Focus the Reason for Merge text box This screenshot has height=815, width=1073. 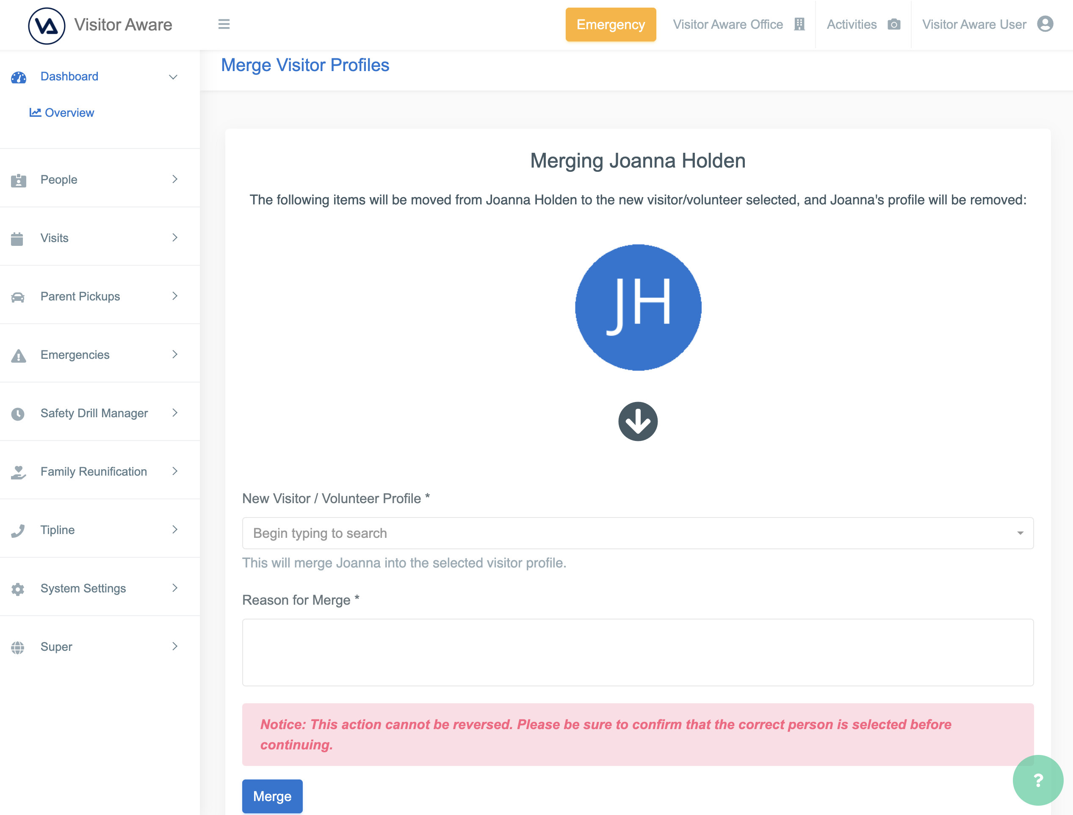[637, 652]
